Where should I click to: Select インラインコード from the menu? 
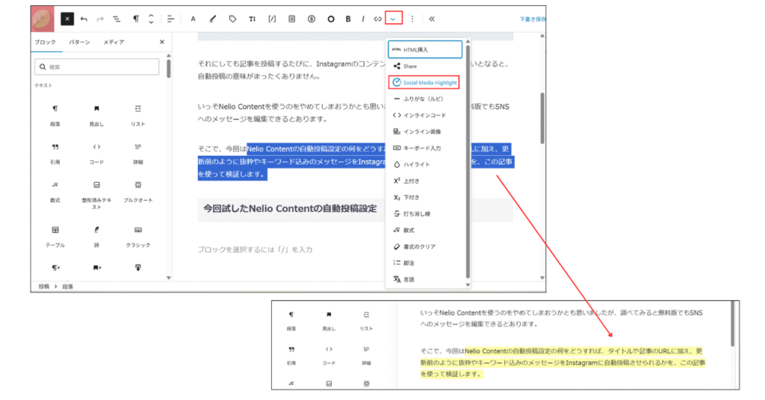pos(425,116)
